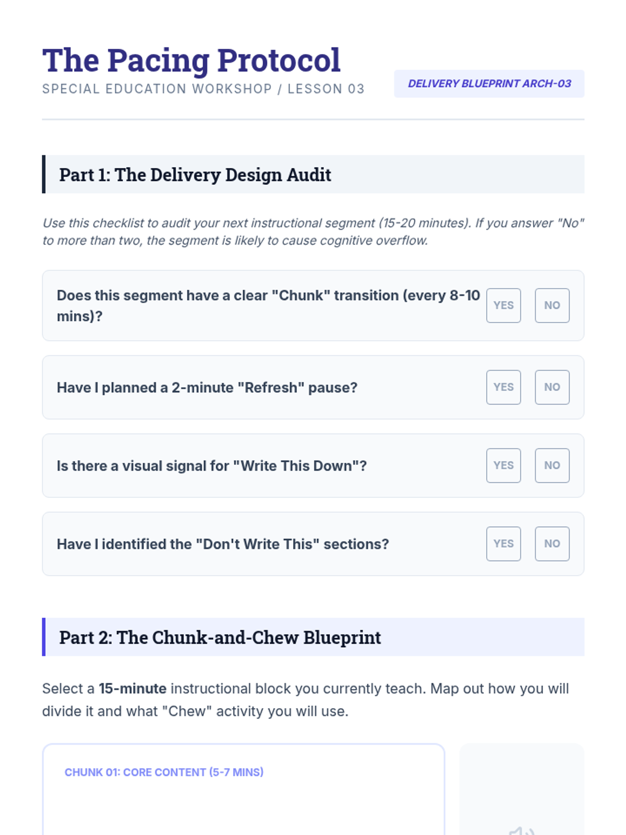Viewport: 626px width, 835px height.
Task: Check YES for the "Chunk" transition question
Action: tap(503, 305)
